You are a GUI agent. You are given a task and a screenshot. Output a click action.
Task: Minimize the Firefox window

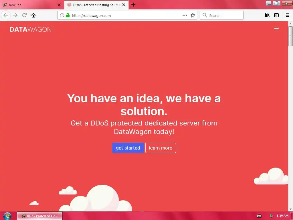(x=269, y=3)
